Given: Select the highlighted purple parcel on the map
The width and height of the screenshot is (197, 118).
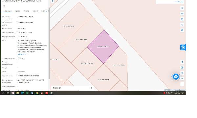Looking at the screenshot, I should (103, 47).
